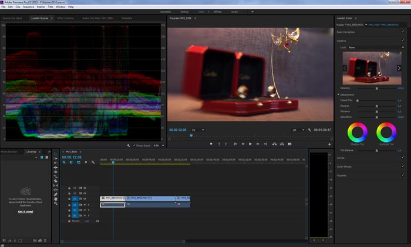Toggle V1 track output eye
Image resolution: width=411 pixels, height=247 pixels.
click(85, 199)
